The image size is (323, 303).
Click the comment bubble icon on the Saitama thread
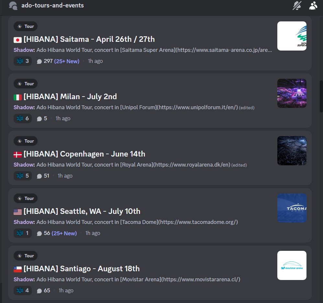39,61
